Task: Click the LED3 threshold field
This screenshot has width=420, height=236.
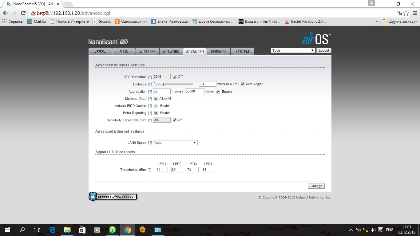Action: [x=192, y=170]
